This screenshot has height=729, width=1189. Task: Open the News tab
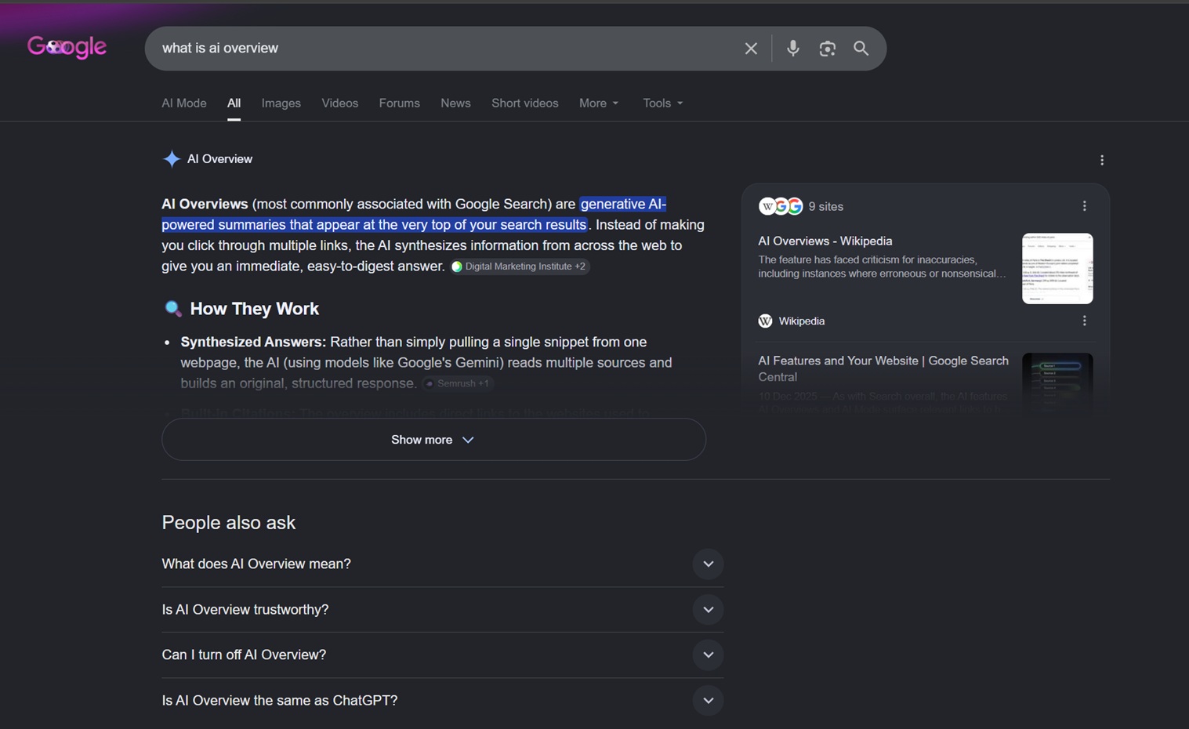click(455, 103)
